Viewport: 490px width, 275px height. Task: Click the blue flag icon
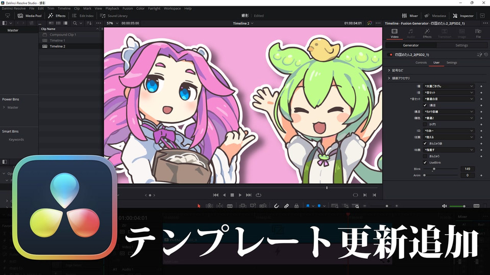pos(308,206)
